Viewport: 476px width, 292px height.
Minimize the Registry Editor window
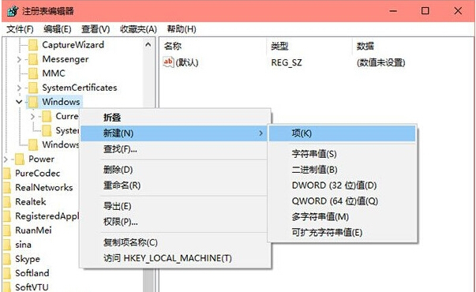393,11
